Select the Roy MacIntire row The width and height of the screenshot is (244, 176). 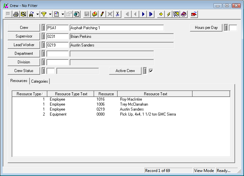click(121, 99)
